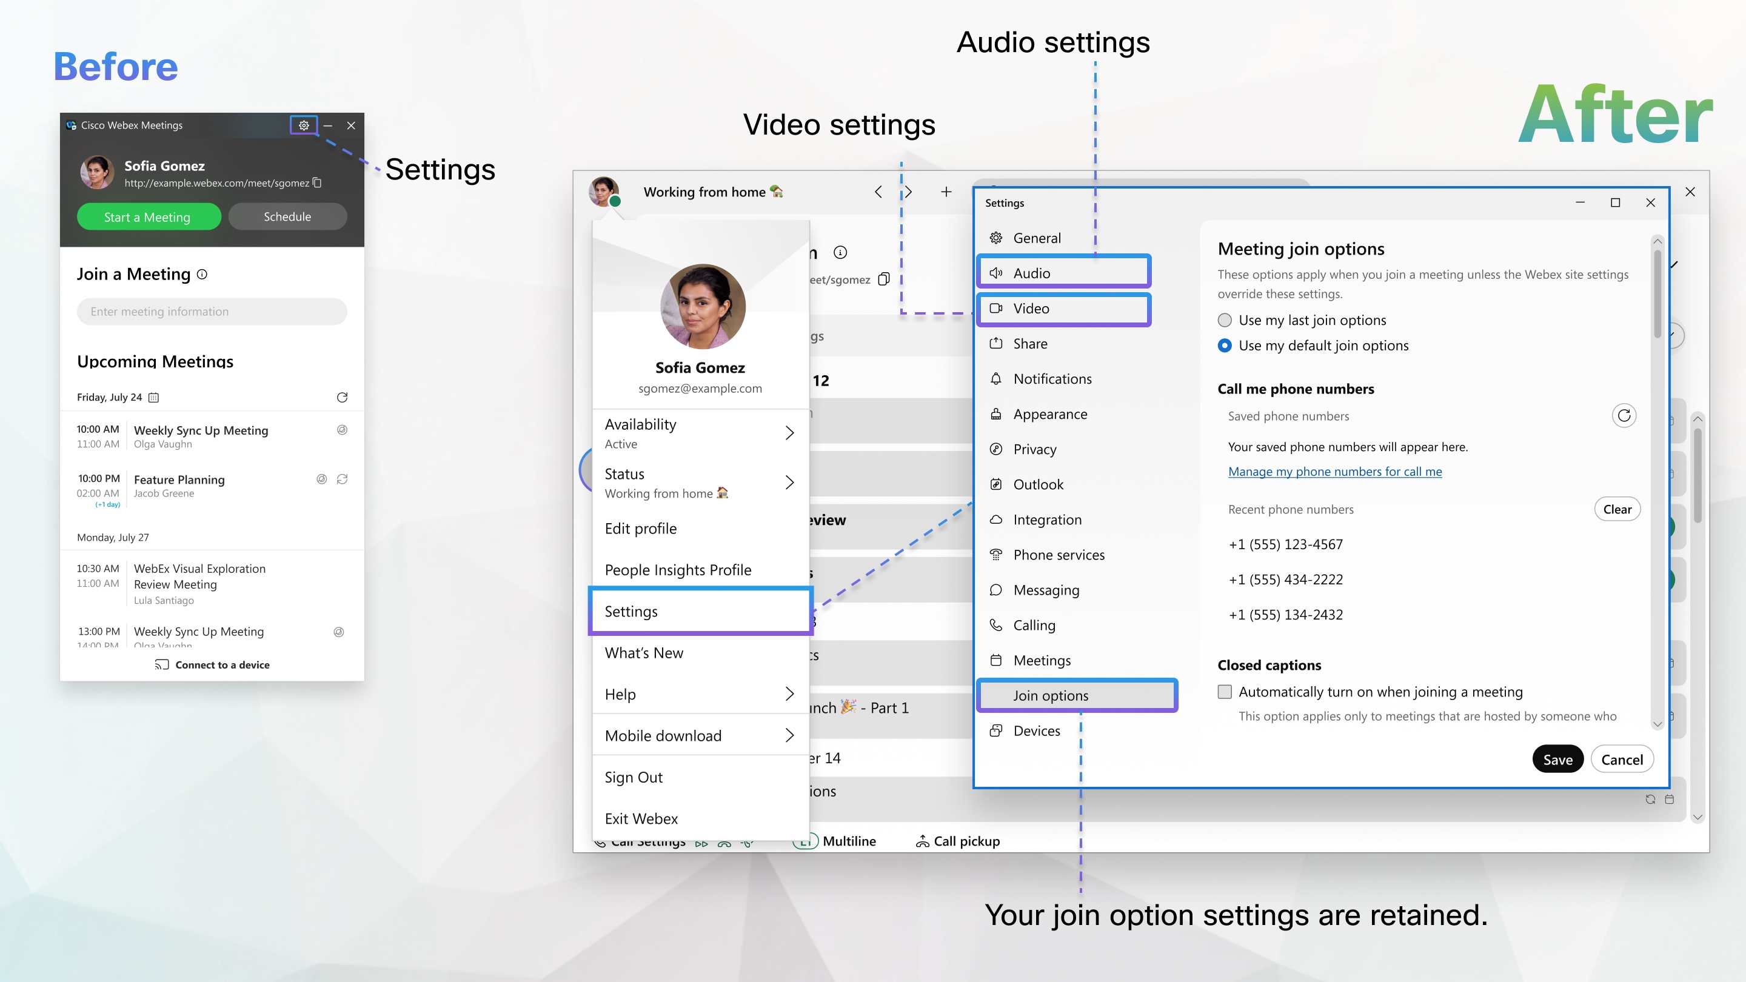This screenshot has width=1746, height=982.
Task: Save the meeting join options
Action: tap(1557, 759)
